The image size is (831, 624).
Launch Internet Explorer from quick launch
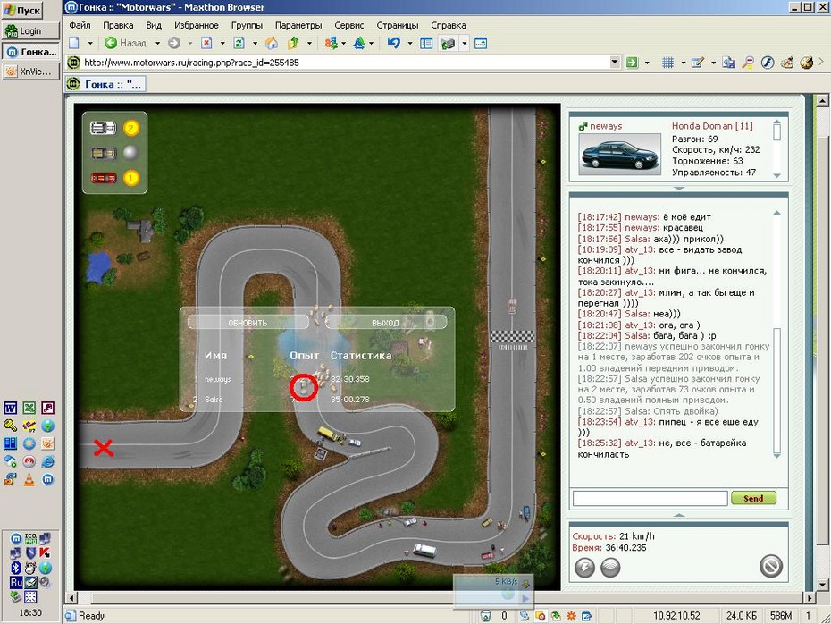pyautogui.click(x=47, y=461)
